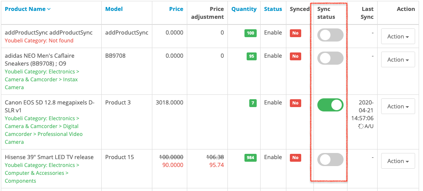Click the Last Sync column header
The image size is (423, 191).
pos(368,13)
